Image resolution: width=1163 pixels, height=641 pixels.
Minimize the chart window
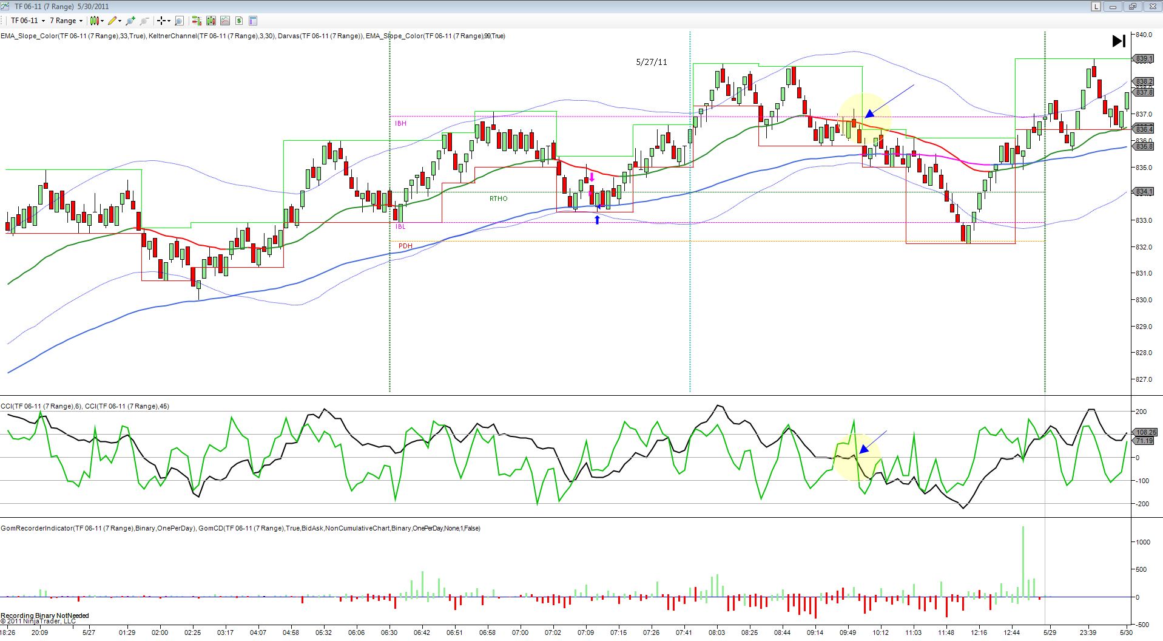click(x=1114, y=6)
